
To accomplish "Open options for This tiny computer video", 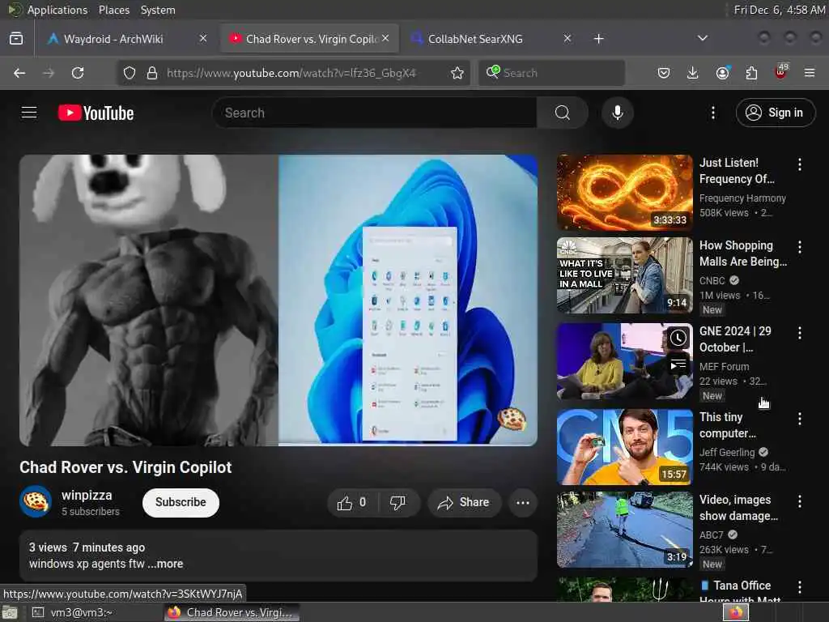I will 799,419.
